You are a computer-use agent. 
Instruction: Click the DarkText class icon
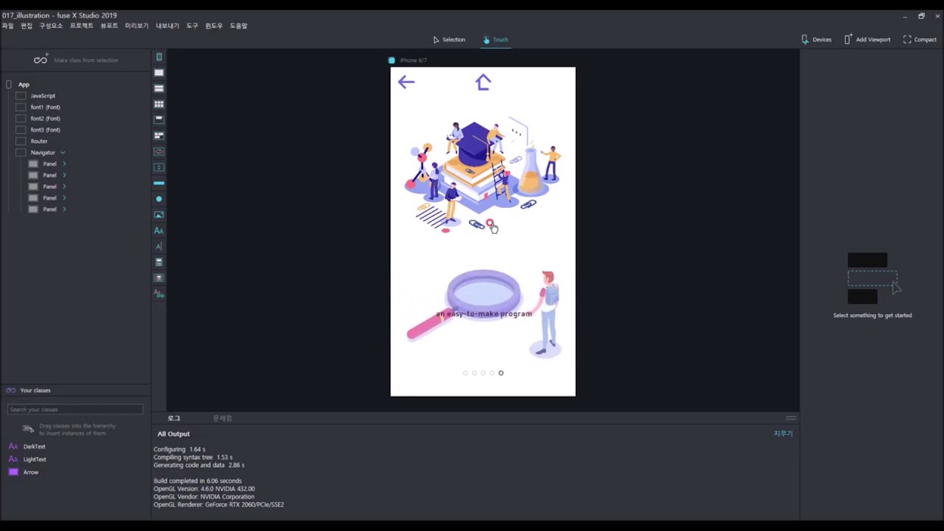(13, 446)
